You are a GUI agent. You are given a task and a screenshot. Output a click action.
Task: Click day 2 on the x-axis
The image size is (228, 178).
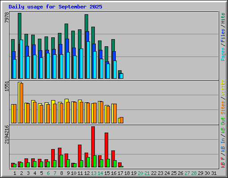21,173
